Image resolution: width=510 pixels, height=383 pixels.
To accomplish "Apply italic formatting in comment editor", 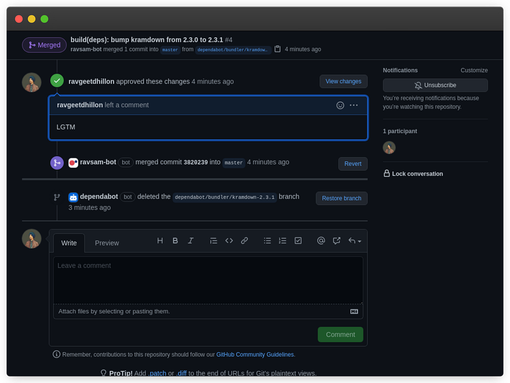I will coord(191,241).
